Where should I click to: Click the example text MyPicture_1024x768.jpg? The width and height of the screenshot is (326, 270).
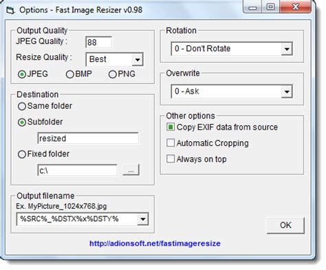67,207
